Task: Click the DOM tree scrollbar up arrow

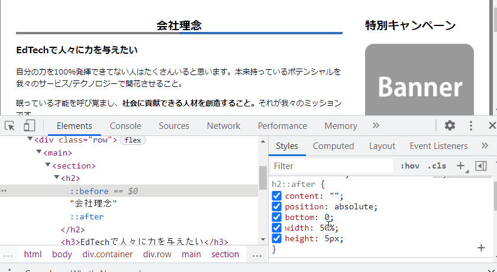Action: tap(263, 141)
